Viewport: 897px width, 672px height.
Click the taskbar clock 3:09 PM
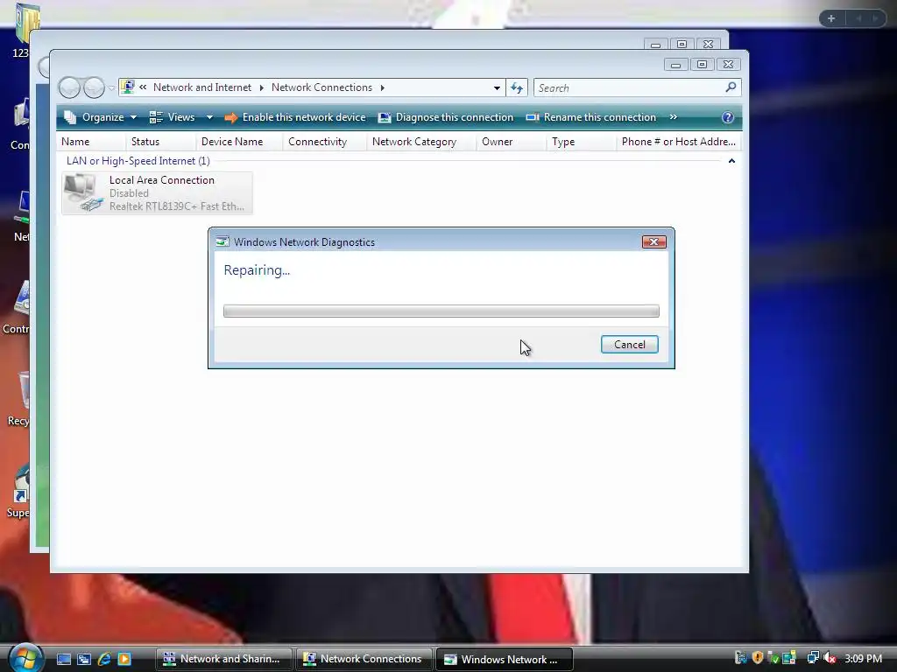click(863, 658)
